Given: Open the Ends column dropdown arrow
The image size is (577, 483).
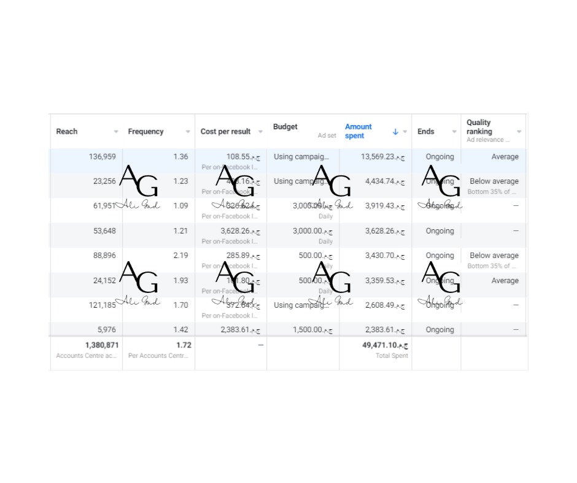Looking at the screenshot, I should pyautogui.click(x=454, y=132).
